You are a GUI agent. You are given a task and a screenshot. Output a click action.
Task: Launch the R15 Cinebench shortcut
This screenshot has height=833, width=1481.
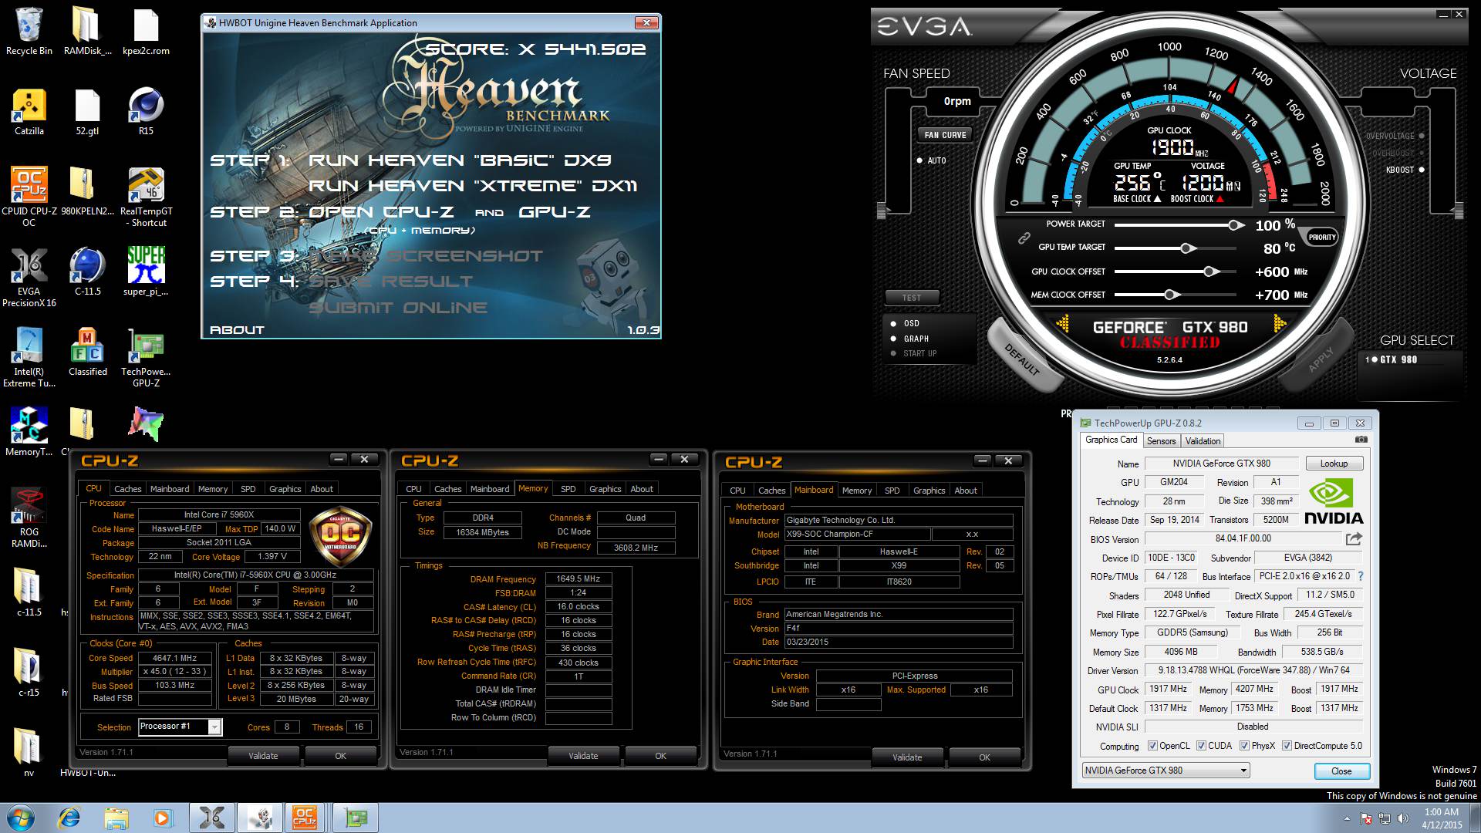pos(146,112)
